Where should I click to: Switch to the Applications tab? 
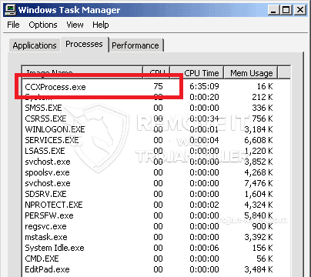tap(35, 45)
